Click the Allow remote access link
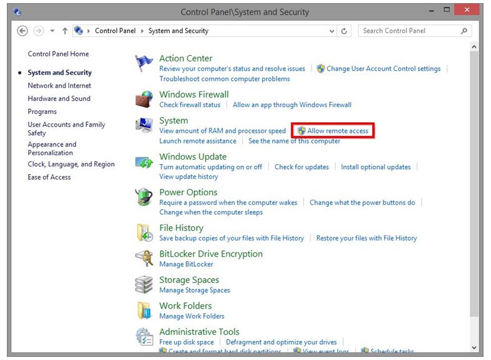Viewport: 491px width, 360px height. [338, 131]
